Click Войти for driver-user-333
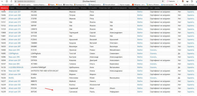 (x=140, y=88)
